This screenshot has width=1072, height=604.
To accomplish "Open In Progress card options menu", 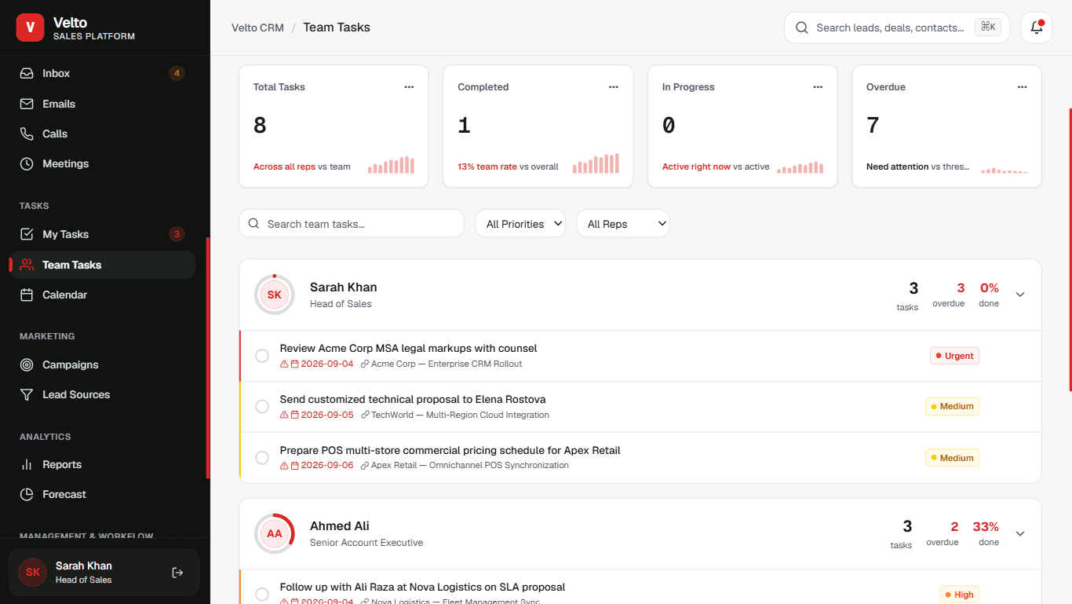I will coord(818,87).
